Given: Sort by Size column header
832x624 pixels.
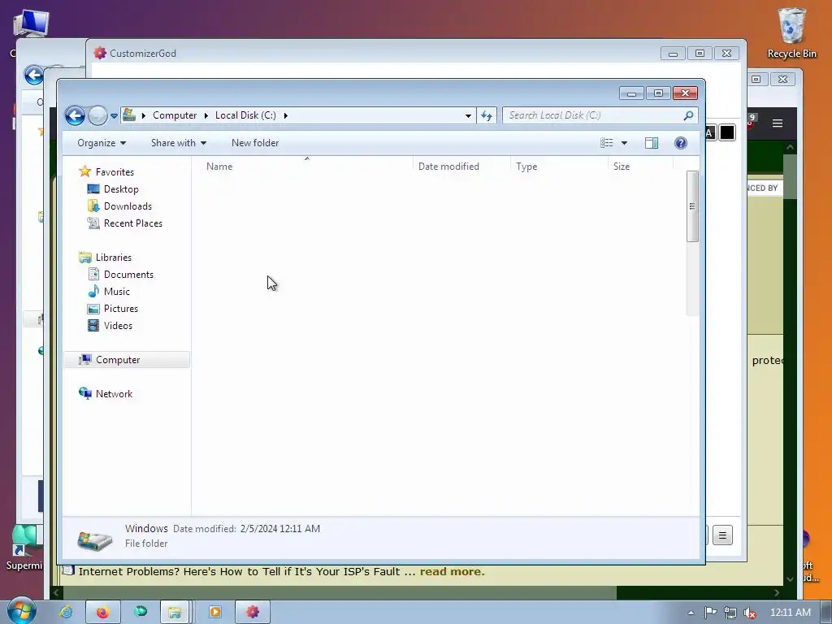Looking at the screenshot, I should click(x=640, y=166).
